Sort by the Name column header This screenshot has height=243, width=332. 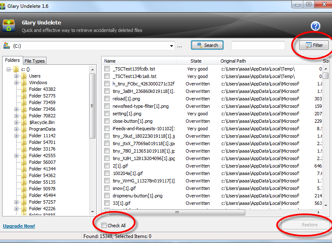pos(139,61)
